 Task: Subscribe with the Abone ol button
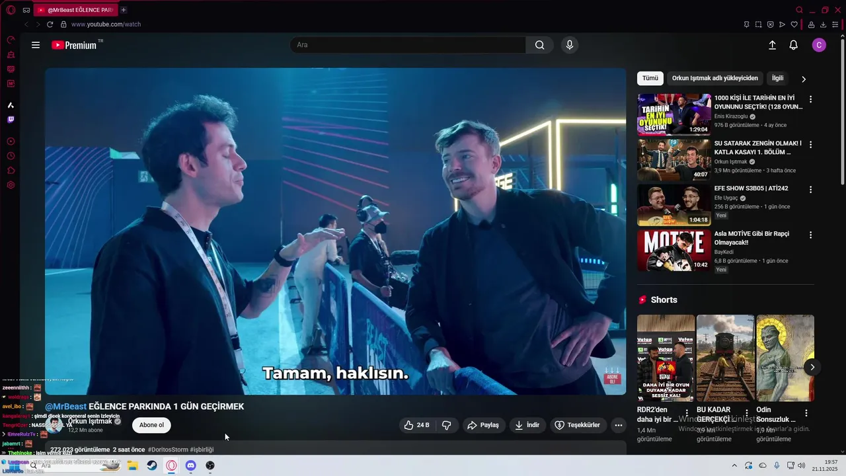click(x=151, y=425)
